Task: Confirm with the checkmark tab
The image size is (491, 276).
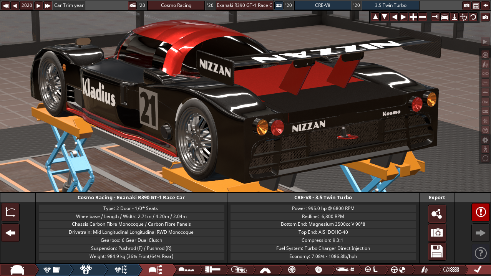Action: pyautogui.click(x=478, y=270)
